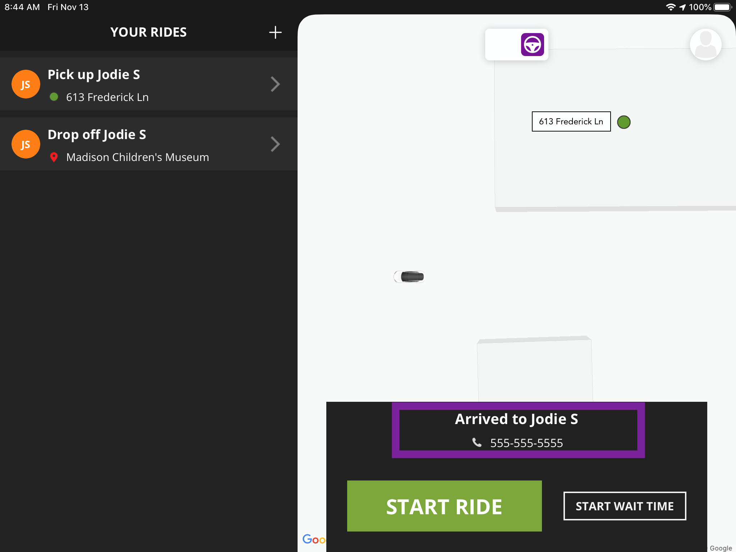Expand Pick up Jodie S chevron
The image size is (736, 552).
[275, 84]
